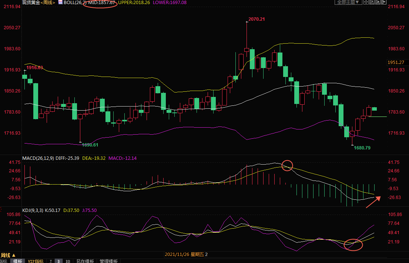The image size is (409, 263).
Task: Click the jump-to-start range icon
Action: (372, 2)
